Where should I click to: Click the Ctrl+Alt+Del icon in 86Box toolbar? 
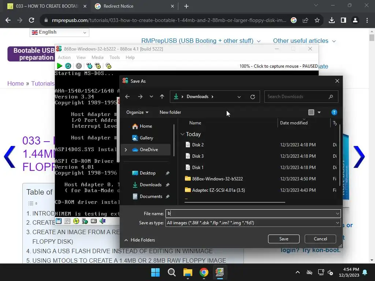pyautogui.click(x=89, y=66)
